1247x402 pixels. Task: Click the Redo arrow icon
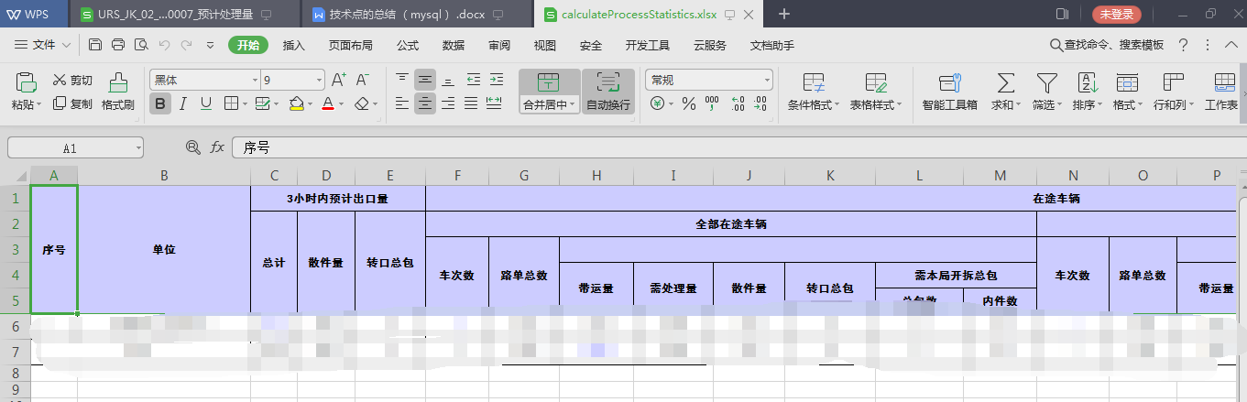click(187, 45)
